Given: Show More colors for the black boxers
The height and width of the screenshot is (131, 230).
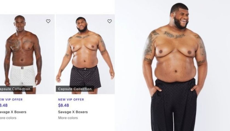Looking at the screenshot, I should point(68,118).
